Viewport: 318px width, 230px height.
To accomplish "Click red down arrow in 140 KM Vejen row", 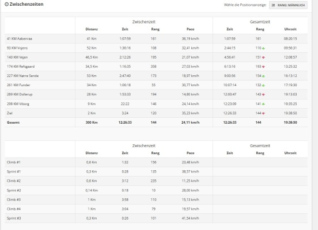I will tap(263, 57).
